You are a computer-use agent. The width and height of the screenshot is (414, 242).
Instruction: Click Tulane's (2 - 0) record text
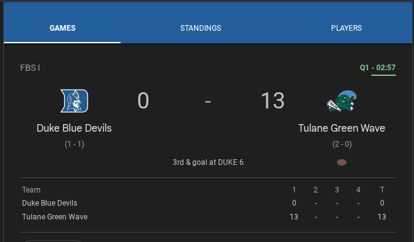342,144
